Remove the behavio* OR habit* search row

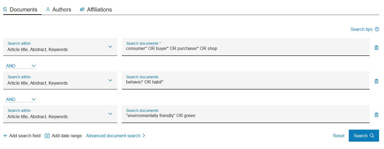click(x=376, y=81)
